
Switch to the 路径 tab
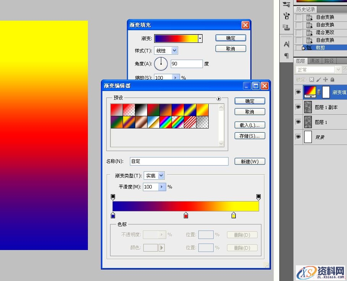pyautogui.click(x=329, y=61)
